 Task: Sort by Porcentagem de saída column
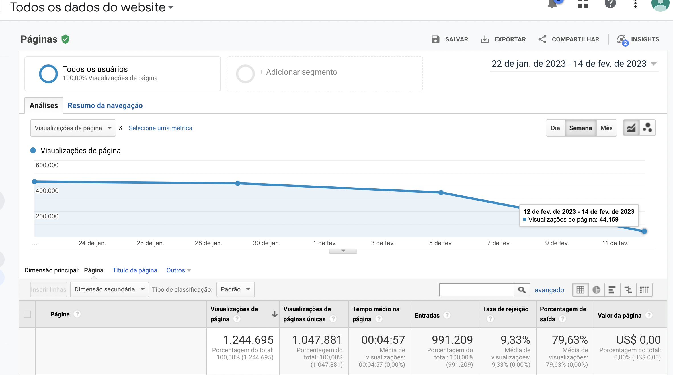point(563,314)
